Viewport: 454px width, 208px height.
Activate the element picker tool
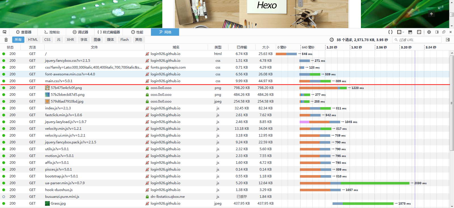[5, 32]
